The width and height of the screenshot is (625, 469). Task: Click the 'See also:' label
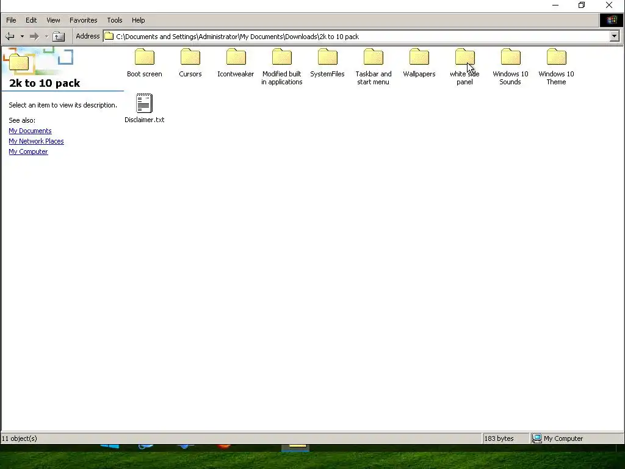[22, 120]
